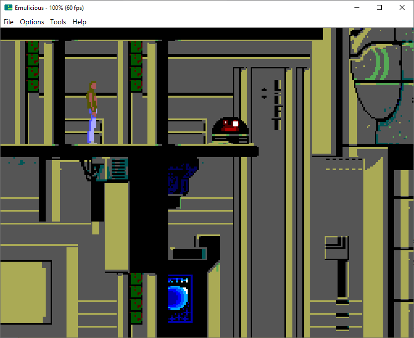Click the vertical LIFT sign
Image resolution: width=414 pixels, height=338 pixels.
(x=277, y=105)
